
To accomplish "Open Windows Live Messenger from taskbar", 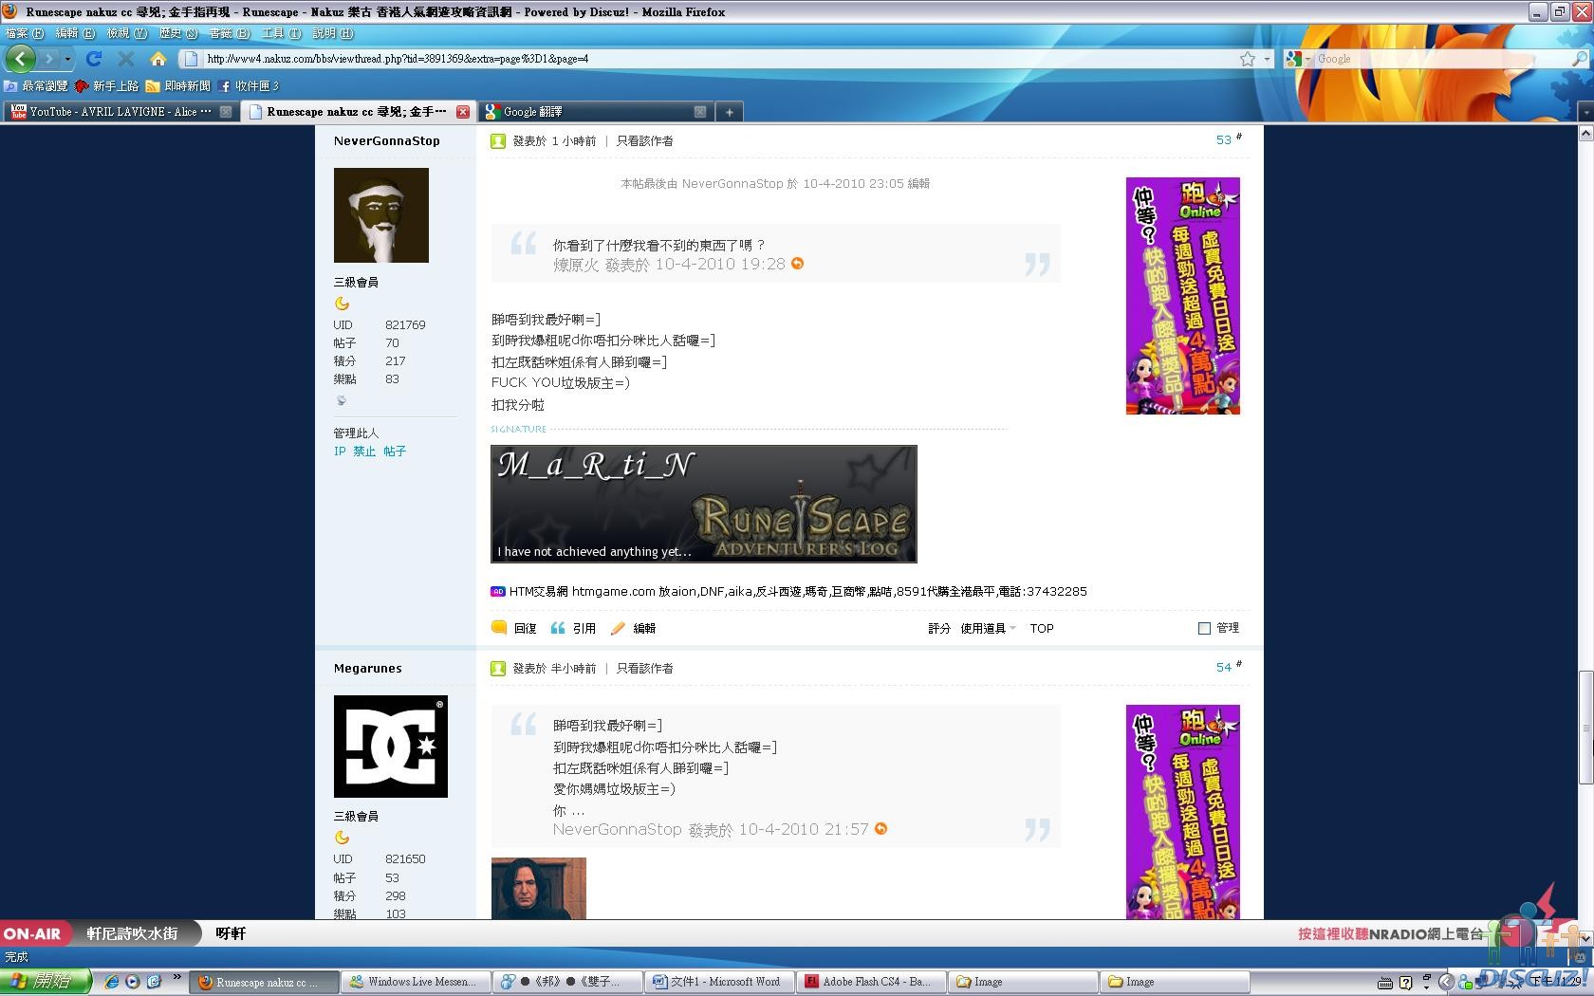I will [x=417, y=982].
